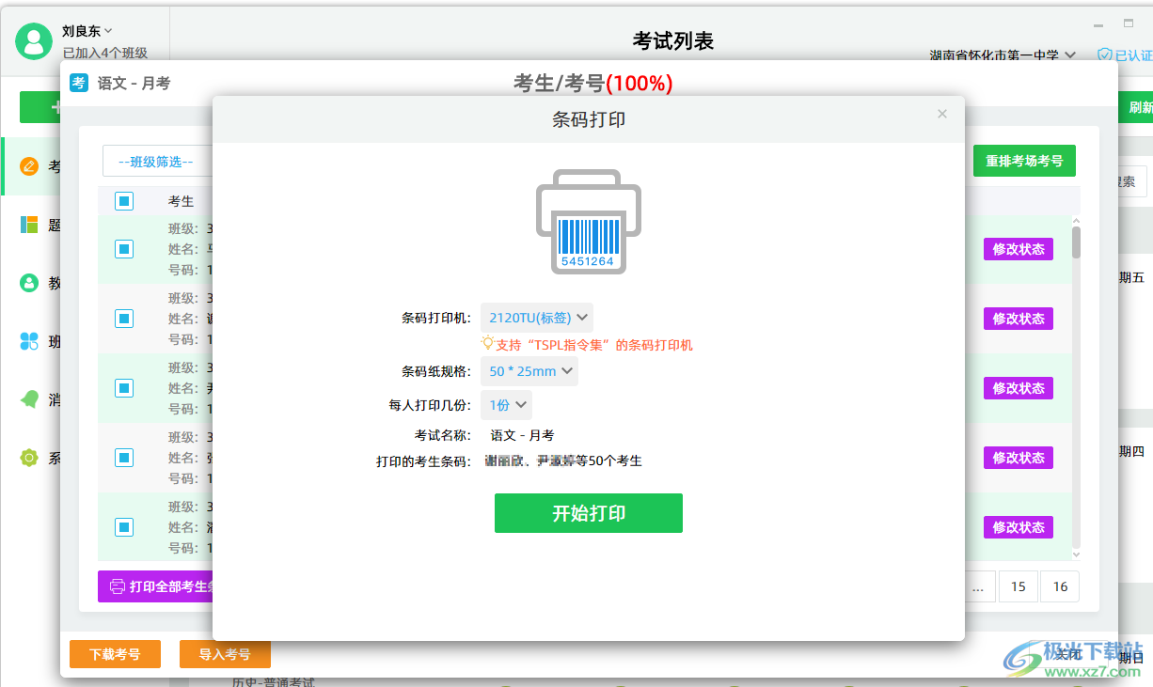
Task: Expand the 刘良东 user name menu
Action: pos(87,31)
